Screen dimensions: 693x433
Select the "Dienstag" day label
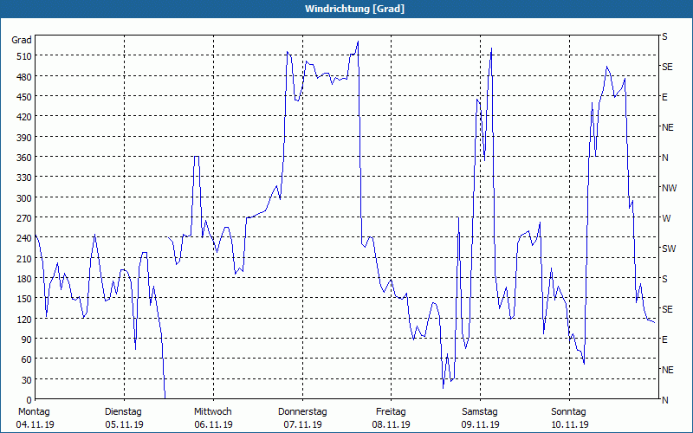123,412
